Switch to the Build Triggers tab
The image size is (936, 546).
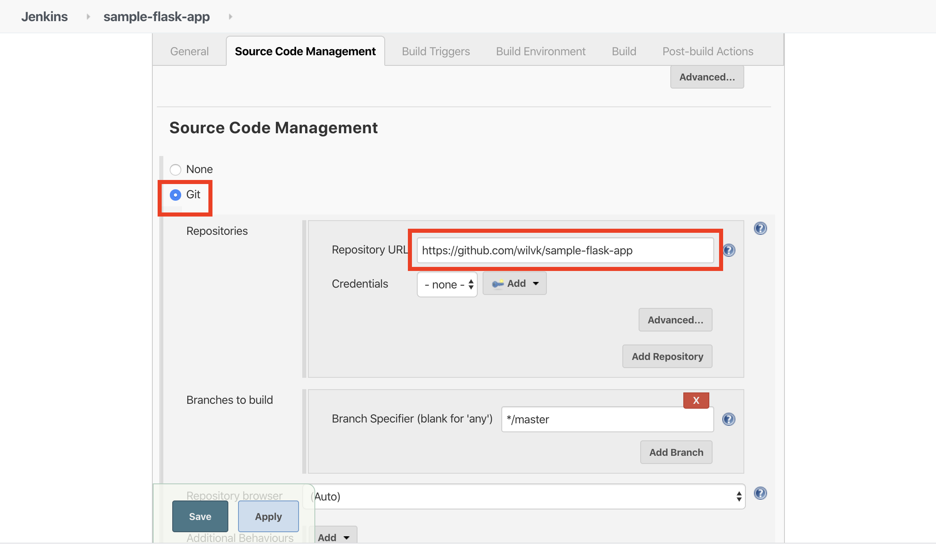click(435, 51)
